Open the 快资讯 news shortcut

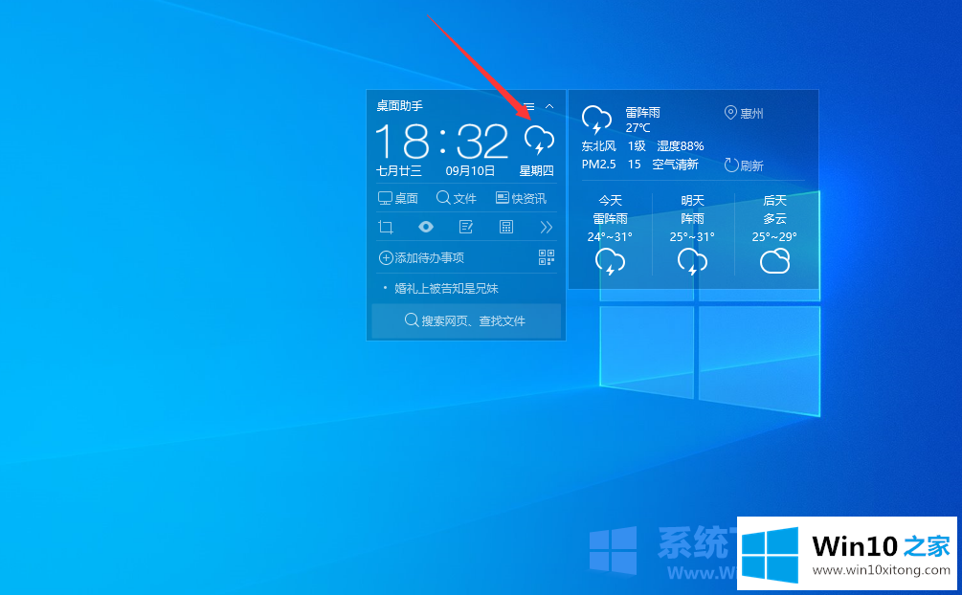521,198
